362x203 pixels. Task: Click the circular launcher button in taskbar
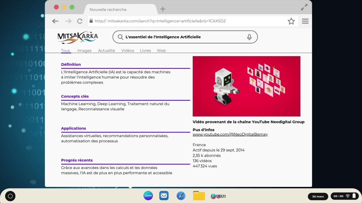click(10, 196)
